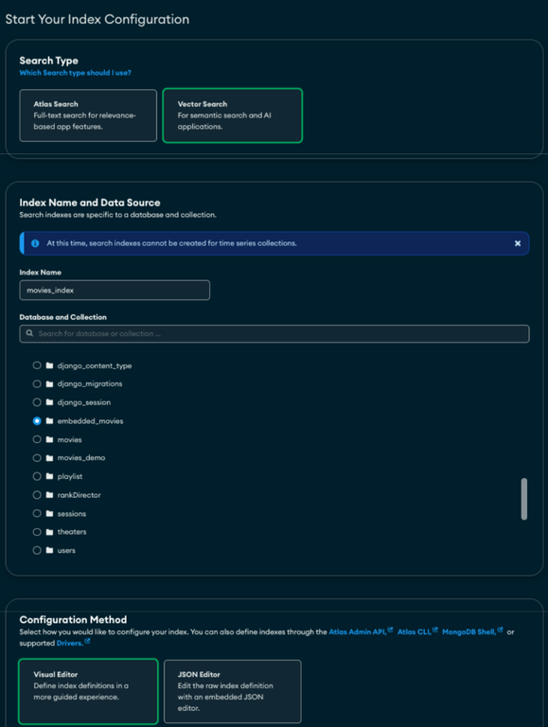
Task: Click external link icon after MongoDB Shell
Action: [500, 629]
